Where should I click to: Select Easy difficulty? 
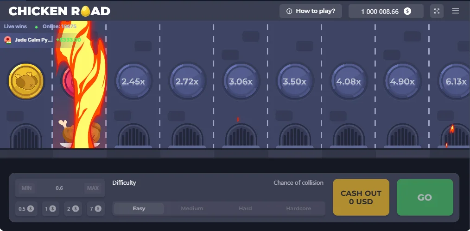point(139,208)
